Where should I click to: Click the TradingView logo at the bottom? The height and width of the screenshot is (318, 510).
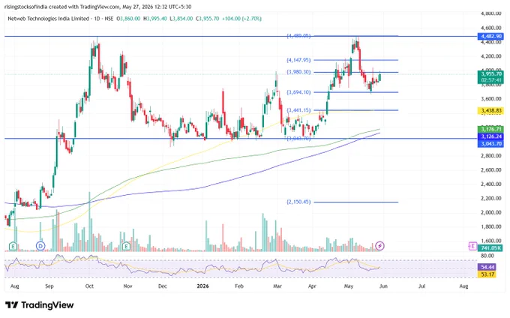[39, 305]
